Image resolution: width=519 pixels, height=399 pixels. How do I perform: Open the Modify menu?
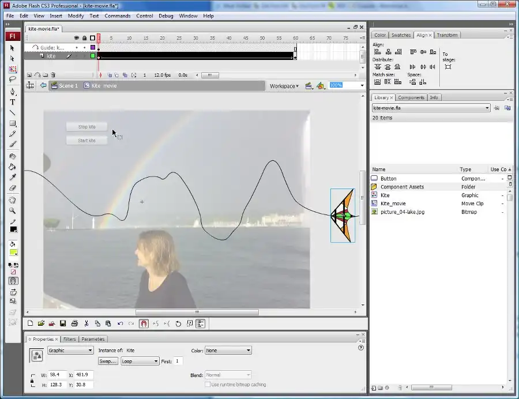[76, 16]
